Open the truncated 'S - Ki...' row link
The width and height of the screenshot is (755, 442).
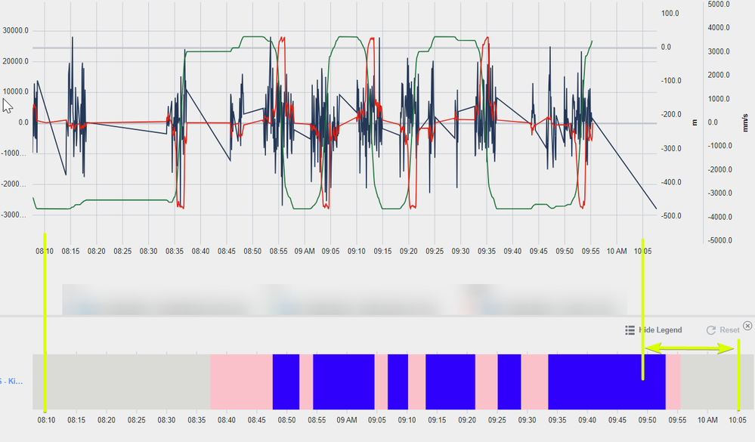[11, 381]
